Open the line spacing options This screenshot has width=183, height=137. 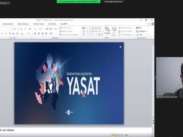(56, 29)
